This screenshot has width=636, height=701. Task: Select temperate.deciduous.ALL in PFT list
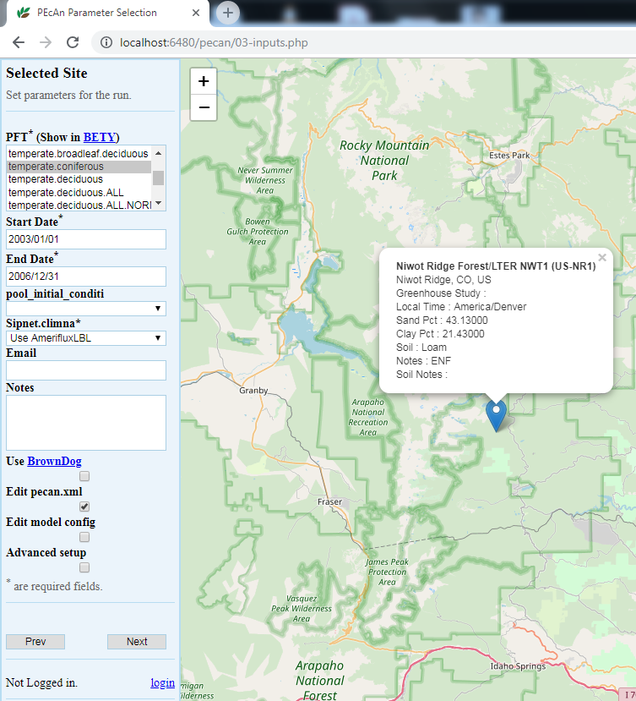[66, 193]
